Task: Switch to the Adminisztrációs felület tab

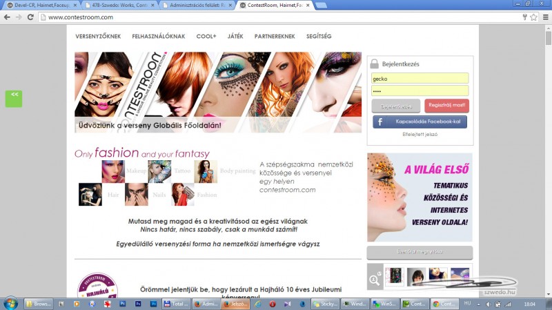Action: point(197,6)
